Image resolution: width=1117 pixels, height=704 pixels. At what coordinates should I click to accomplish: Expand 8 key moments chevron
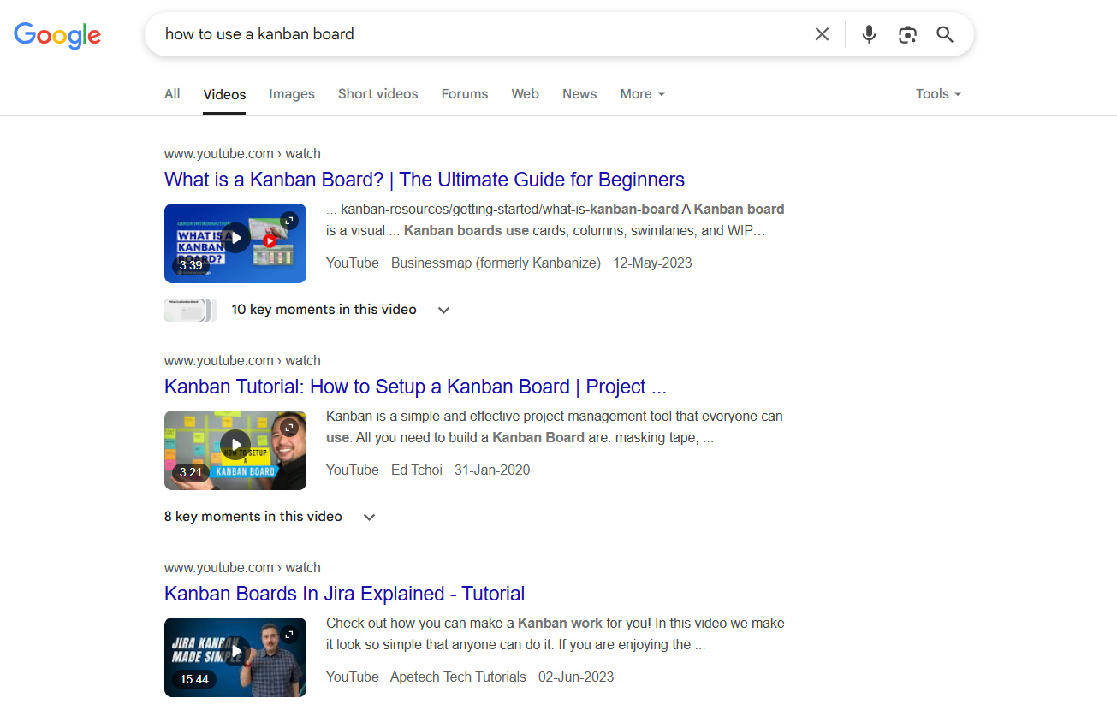[369, 518]
